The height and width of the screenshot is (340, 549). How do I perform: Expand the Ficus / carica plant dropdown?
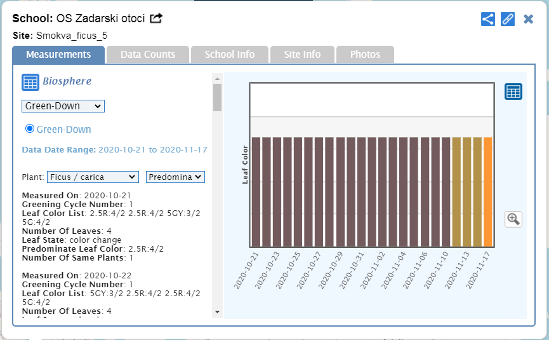(x=92, y=177)
